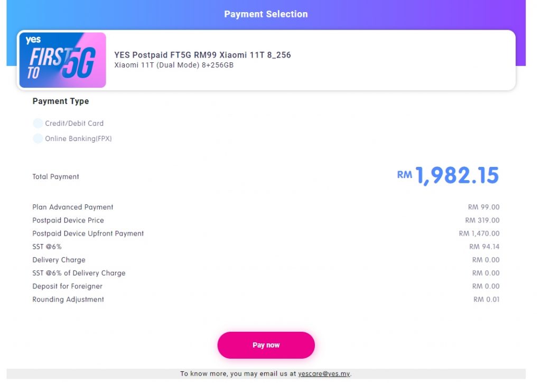541x383 pixels.
Task: Select the Online Banking(FPX) radio button
Action: coord(38,139)
